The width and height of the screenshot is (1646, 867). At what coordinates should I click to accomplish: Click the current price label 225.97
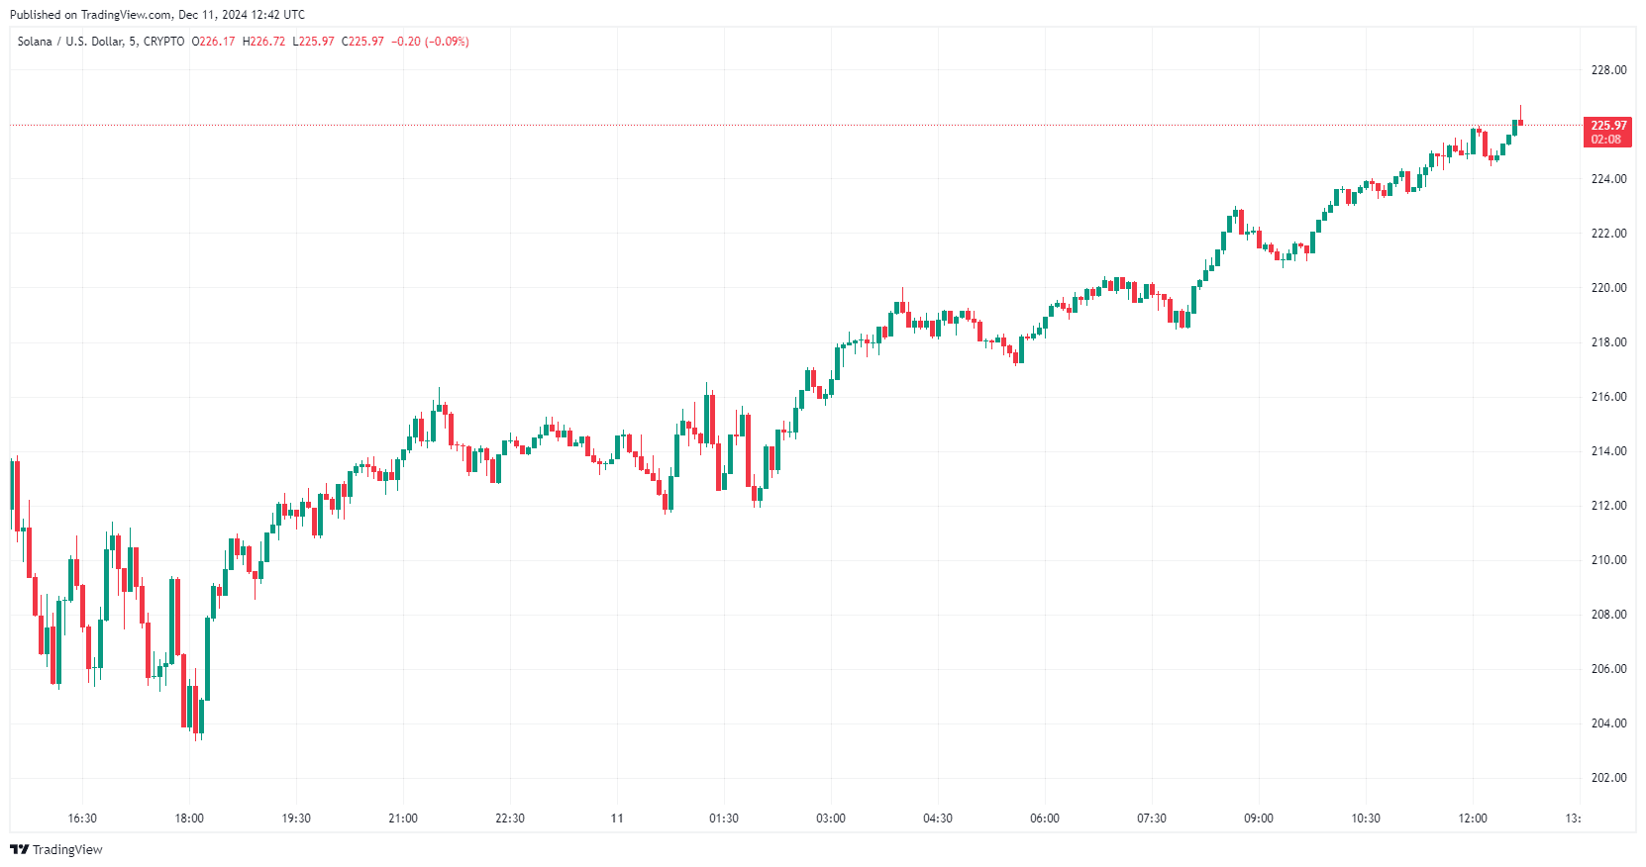[x=1608, y=126]
